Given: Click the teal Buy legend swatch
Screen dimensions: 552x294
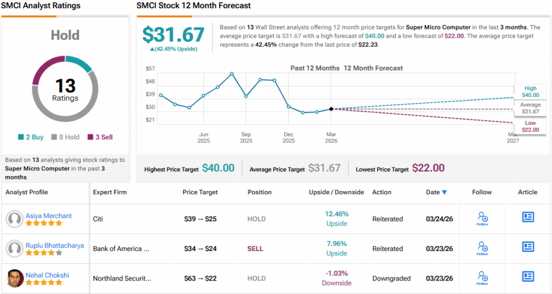Looking at the screenshot, I should coord(21,137).
